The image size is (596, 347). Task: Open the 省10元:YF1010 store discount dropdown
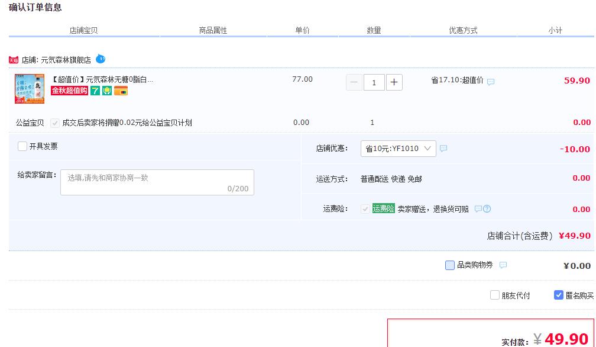(398, 149)
